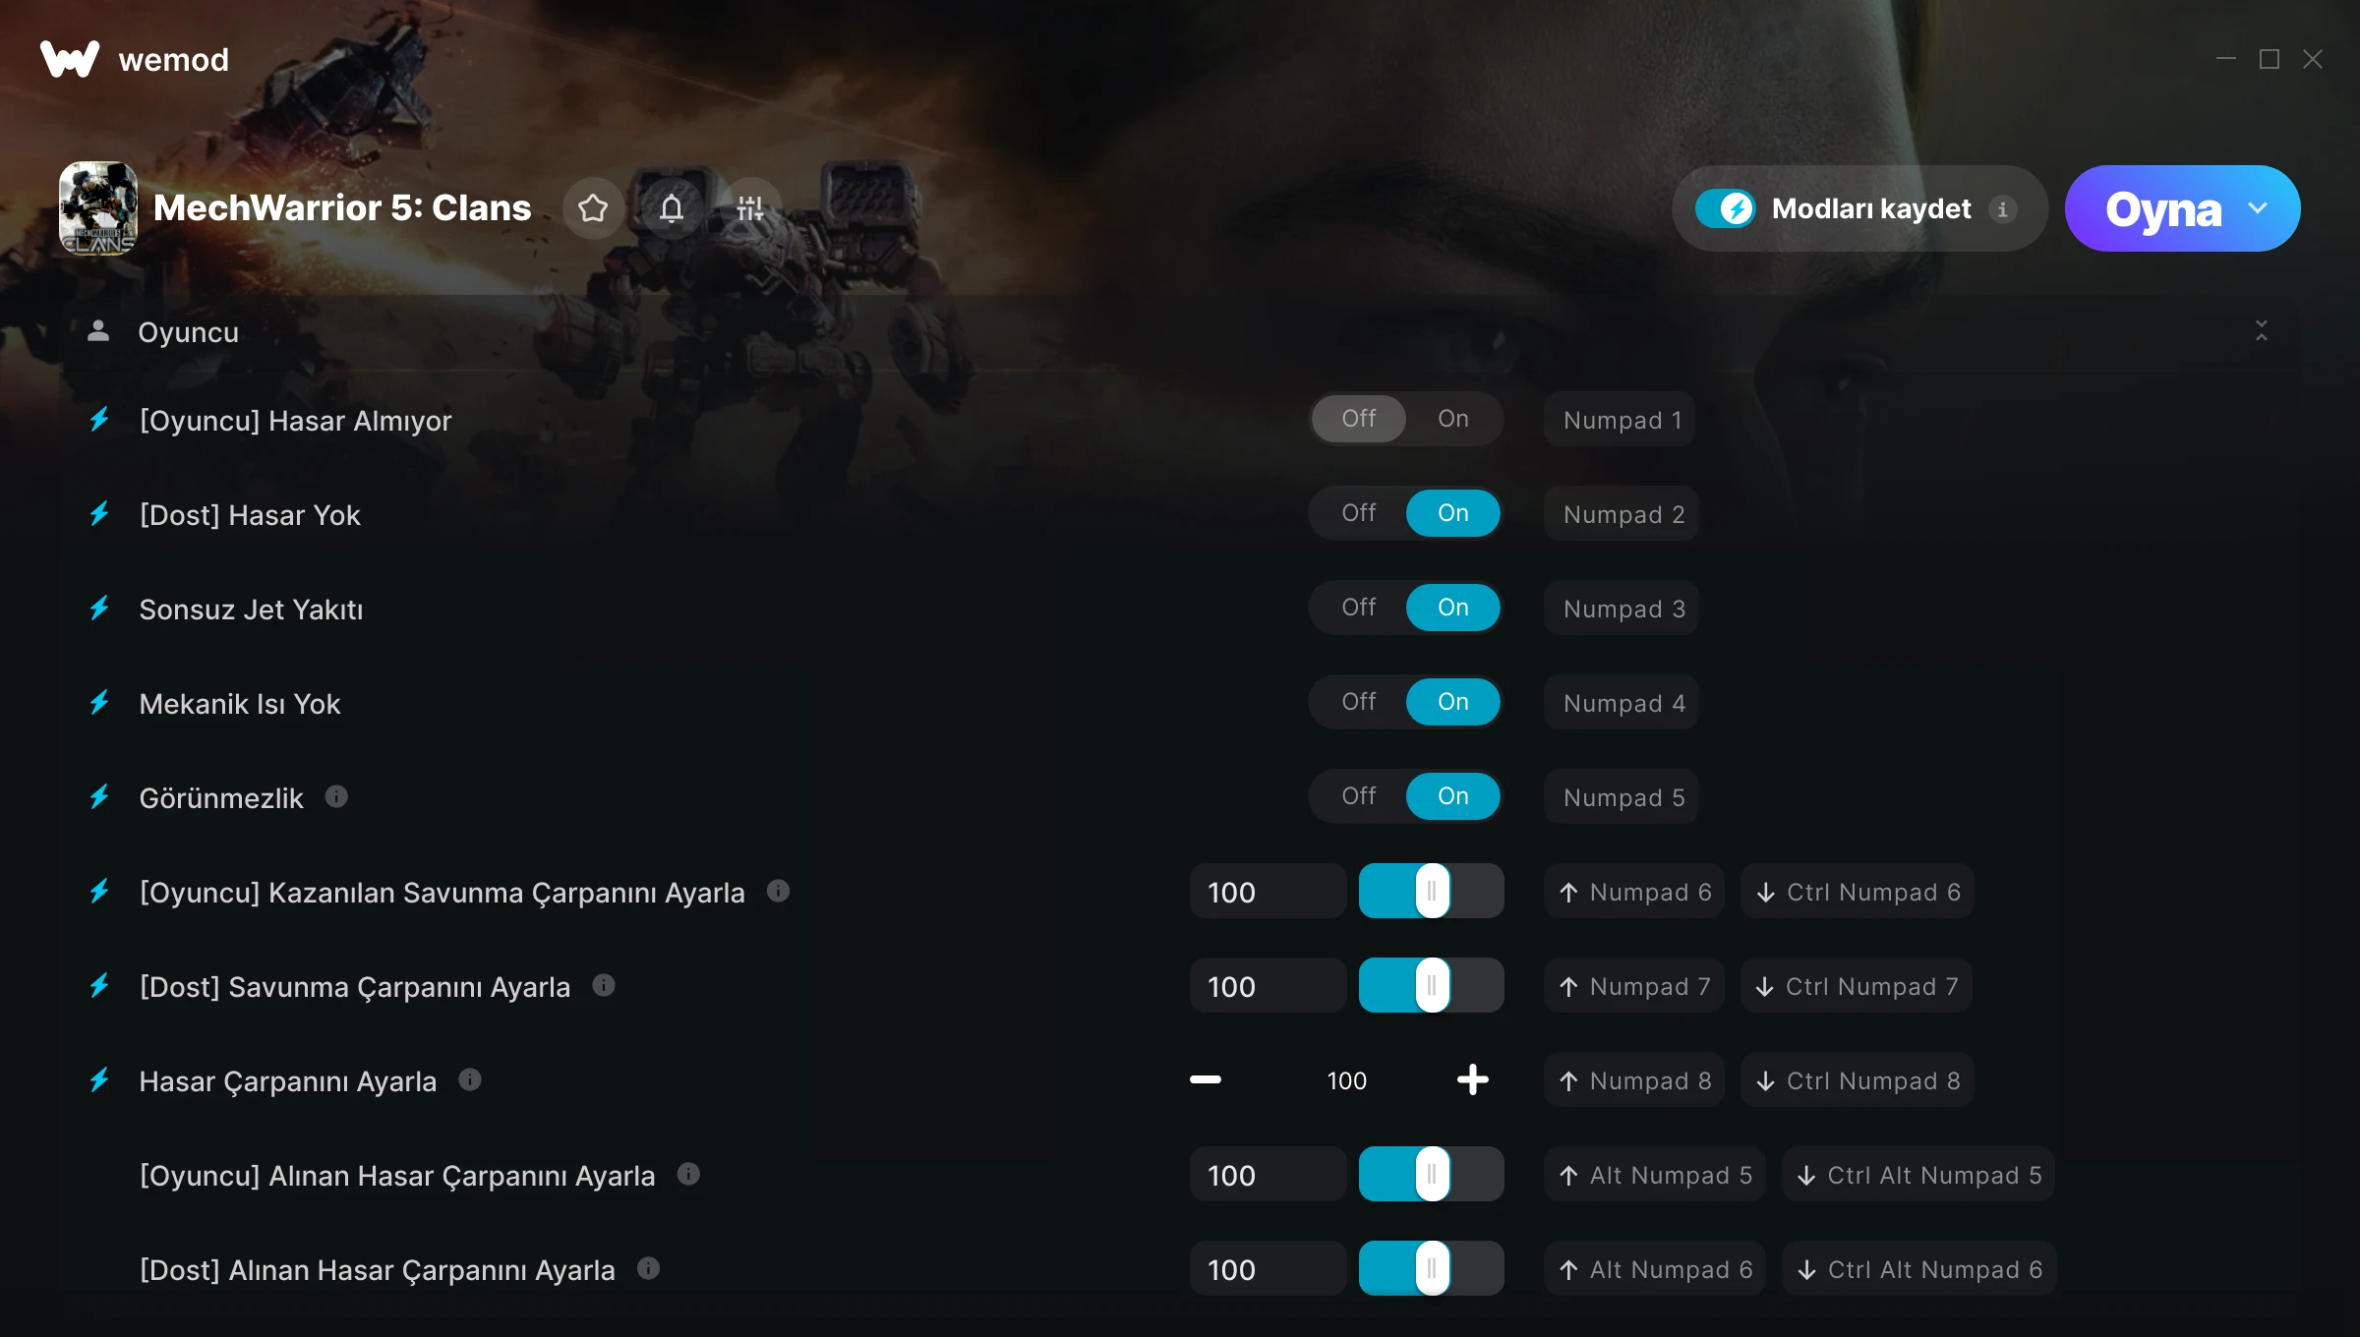Toggle the Modları kaydet switch
2360x1337 pixels.
click(x=1725, y=208)
